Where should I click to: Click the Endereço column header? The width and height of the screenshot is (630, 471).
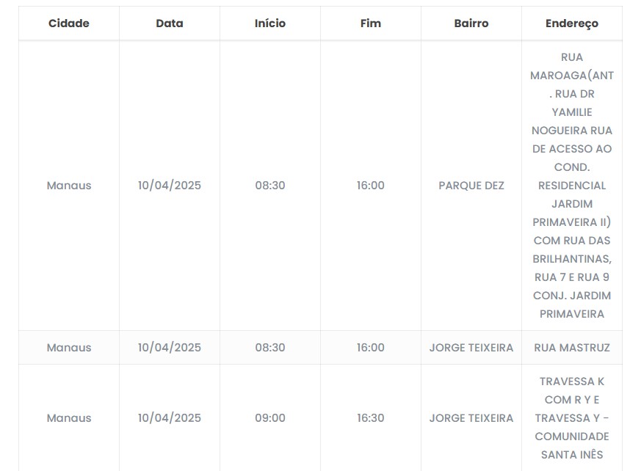(572, 23)
